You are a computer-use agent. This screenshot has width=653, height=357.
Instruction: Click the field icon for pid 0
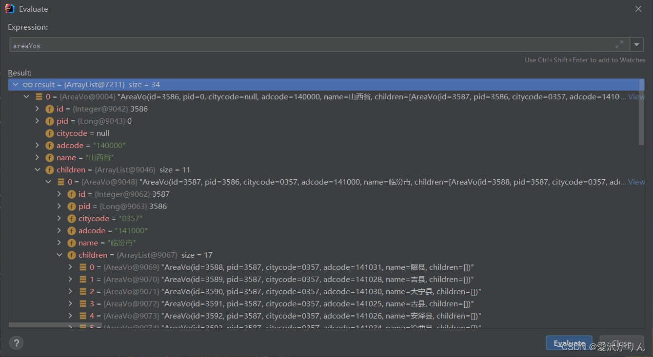click(x=49, y=121)
